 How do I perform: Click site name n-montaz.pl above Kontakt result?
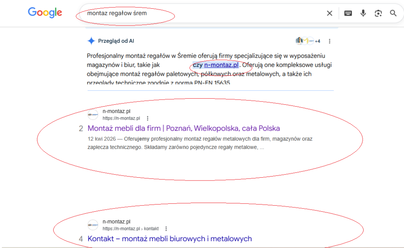(116, 222)
